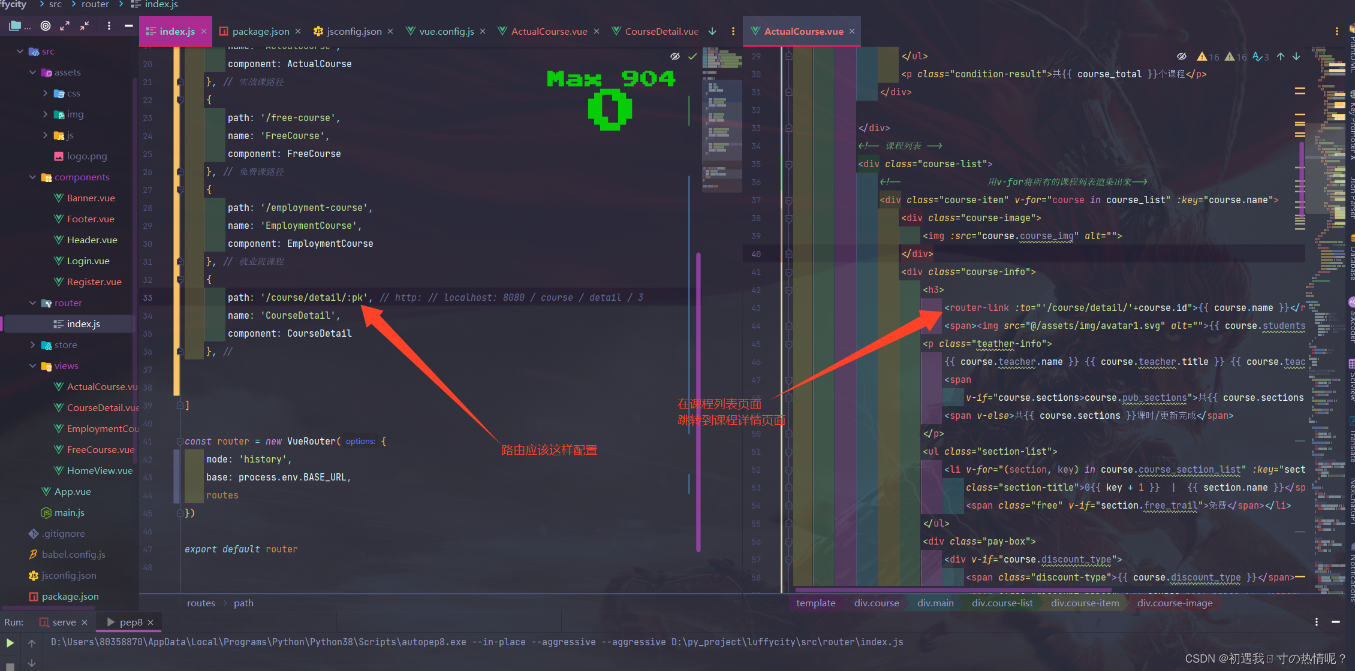
Task: Switch to package.json tab
Action: pyautogui.click(x=260, y=31)
